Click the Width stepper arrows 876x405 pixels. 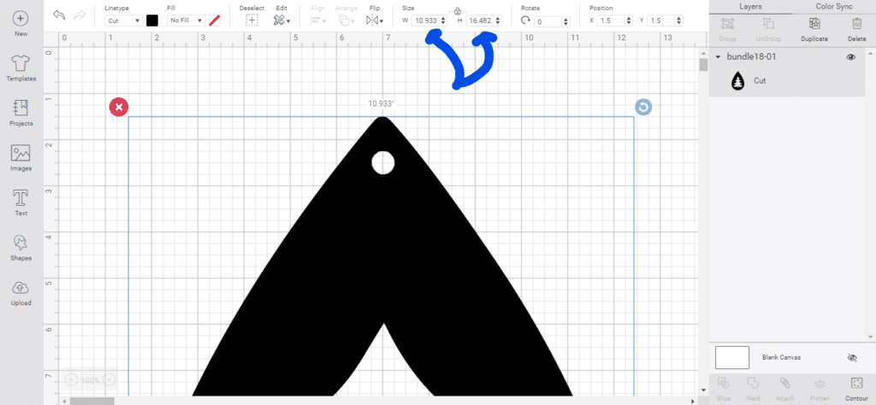coord(443,21)
